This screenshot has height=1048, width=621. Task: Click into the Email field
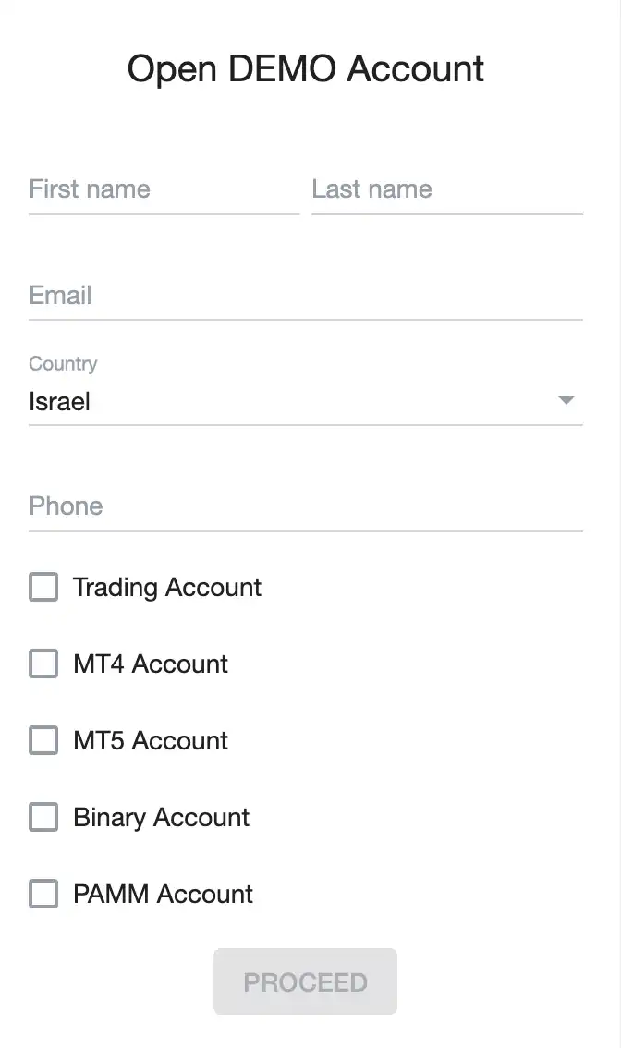305,297
